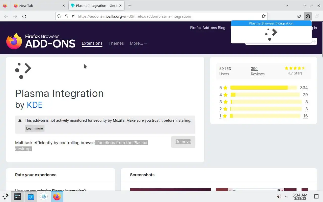323x202 pixels.
Task: Show site info via the padlock icon
Action: (x=66, y=16)
